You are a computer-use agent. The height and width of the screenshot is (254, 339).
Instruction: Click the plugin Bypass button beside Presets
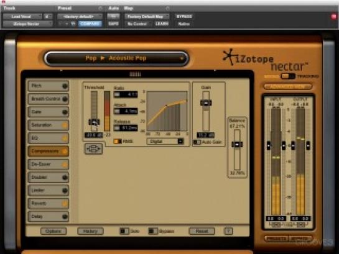click(300, 239)
